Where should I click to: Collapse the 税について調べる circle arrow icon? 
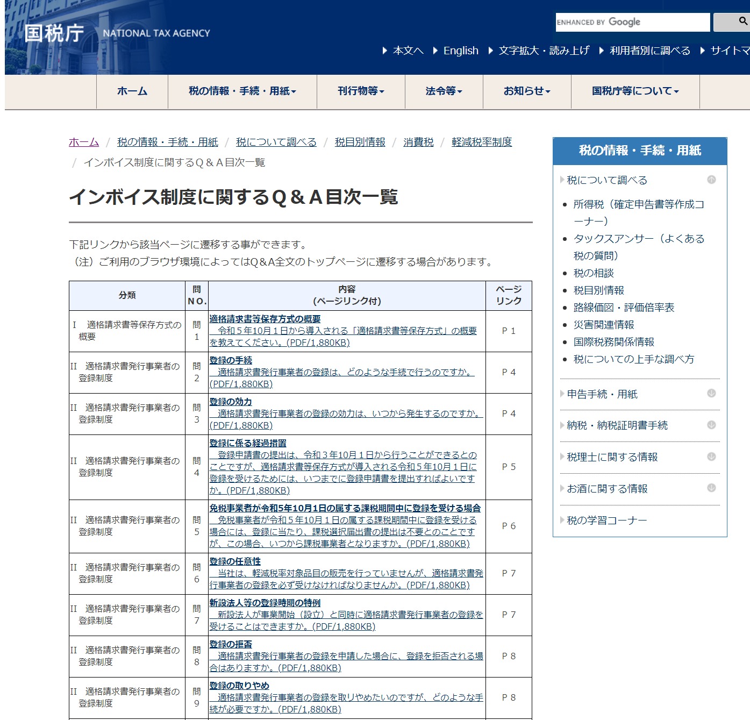[x=711, y=180]
